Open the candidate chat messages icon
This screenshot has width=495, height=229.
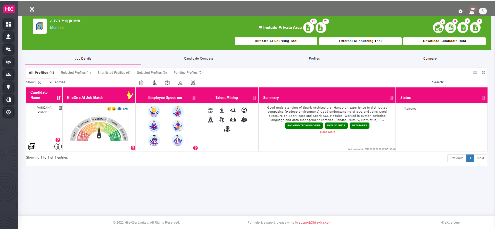31,147
